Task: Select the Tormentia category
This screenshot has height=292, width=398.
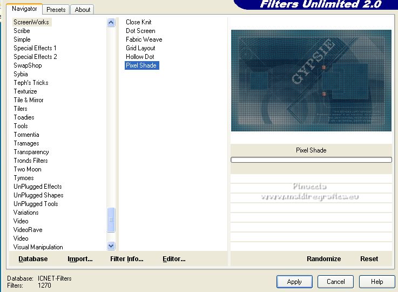Action: coord(26,135)
